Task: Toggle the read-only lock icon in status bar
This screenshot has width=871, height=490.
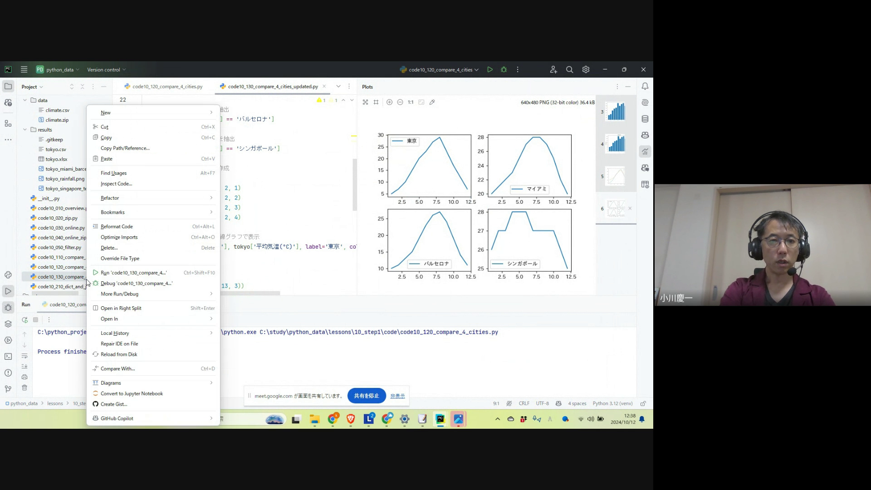Action: 643,403
